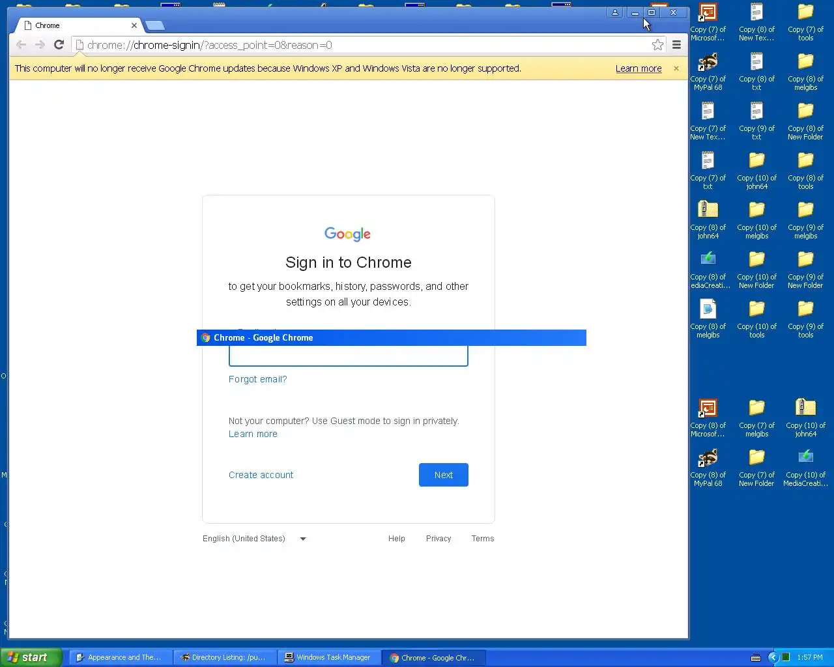Click the on-screen keyboard tray icon
Image resolution: width=834 pixels, height=667 pixels.
[x=756, y=657]
